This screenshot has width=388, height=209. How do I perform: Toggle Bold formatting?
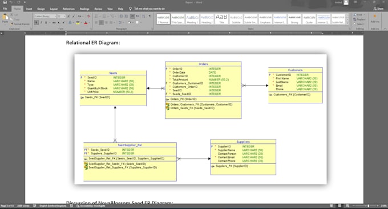[37, 22]
